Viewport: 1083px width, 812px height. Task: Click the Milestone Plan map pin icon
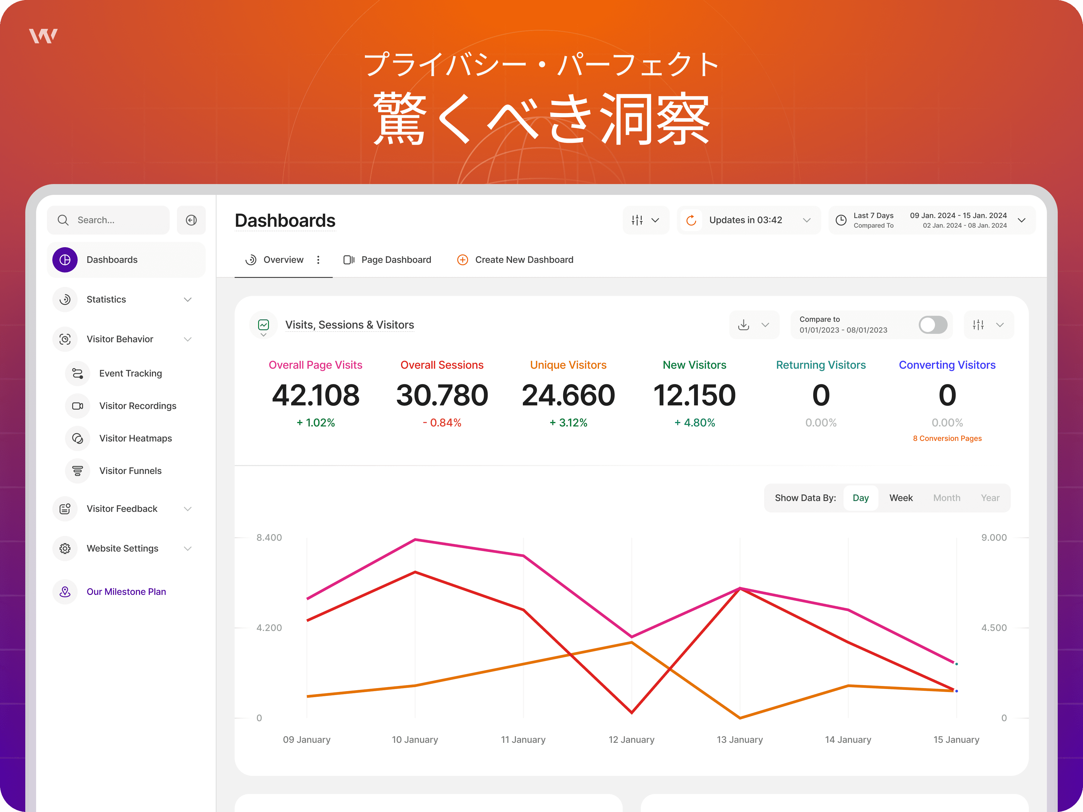[x=65, y=592]
